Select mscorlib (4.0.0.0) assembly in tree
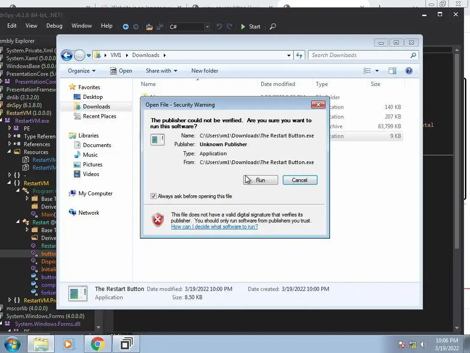This screenshot has width=470, height=353. tap(27, 308)
